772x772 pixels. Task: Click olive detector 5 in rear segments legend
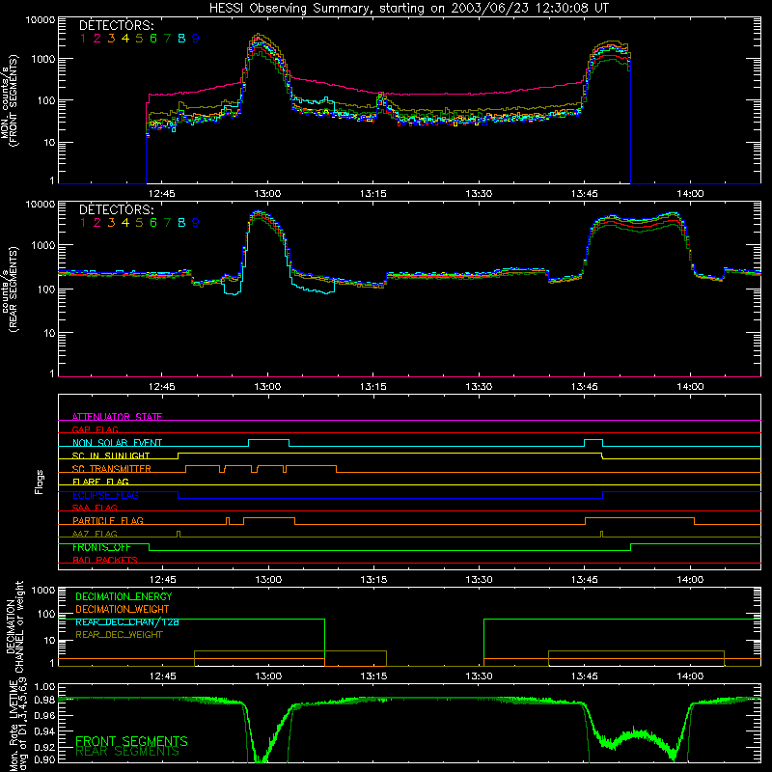pos(139,223)
